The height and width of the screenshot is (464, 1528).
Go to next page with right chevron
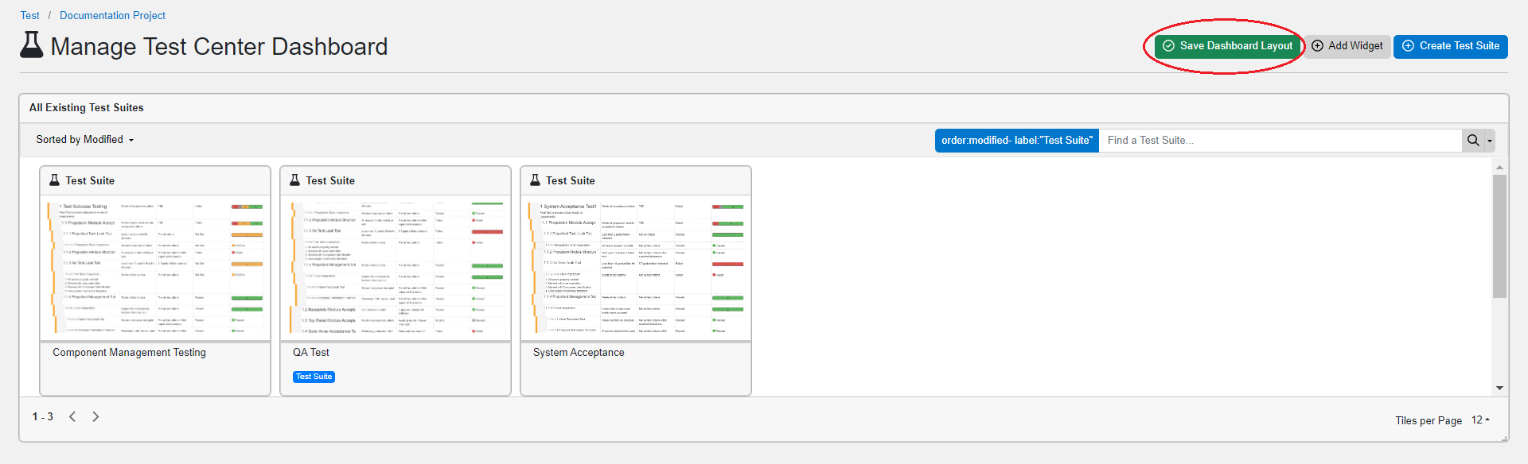pos(95,416)
